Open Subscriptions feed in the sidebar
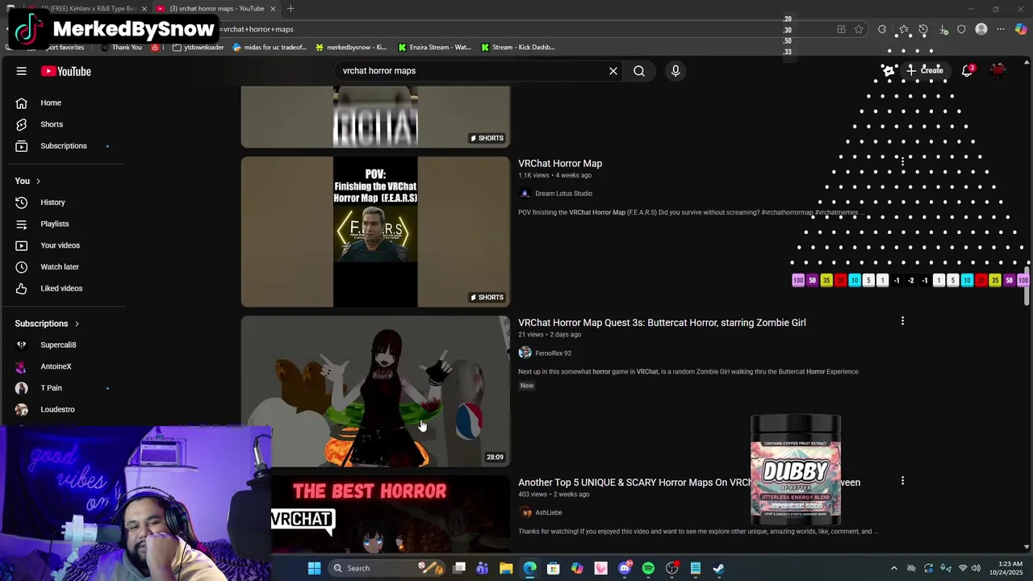The height and width of the screenshot is (581, 1033). pos(64,146)
